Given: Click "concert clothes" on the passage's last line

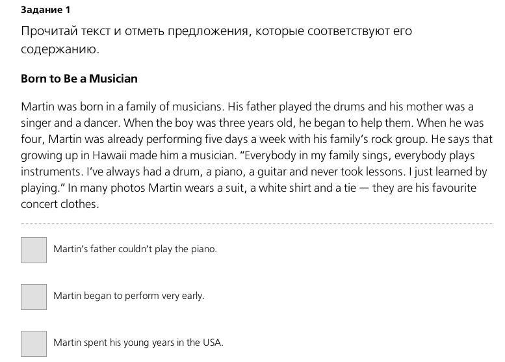Looking at the screenshot, I should pyautogui.click(x=60, y=204).
